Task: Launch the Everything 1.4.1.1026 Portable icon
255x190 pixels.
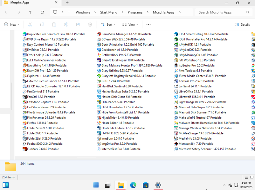Action: [24, 66]
